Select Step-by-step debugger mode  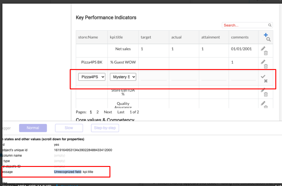[x=105, y=128]
